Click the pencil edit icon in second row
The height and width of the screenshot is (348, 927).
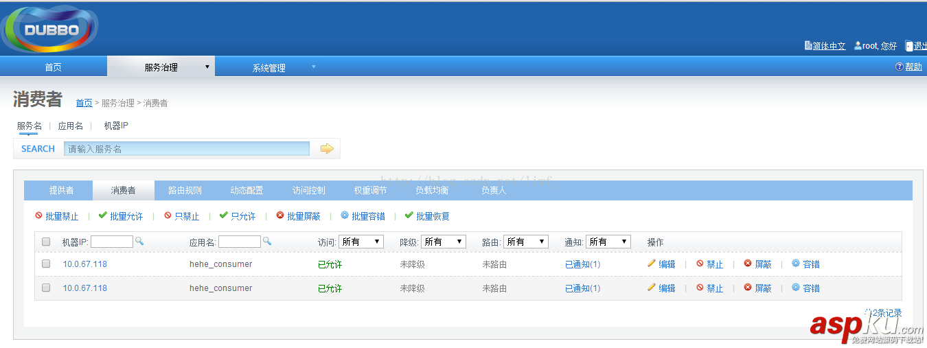(x=651, y=287)
